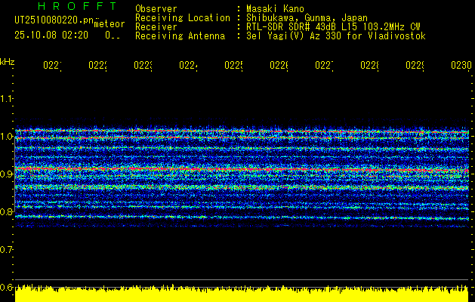
Task: Click the 0.7 kHz frequency axis label
Action: (x=7, y=249)
